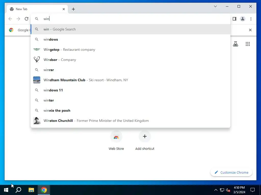Image resolution: width=261 pixels, height=195 pixels.
Task: Open the Windows Start menu
Action: 6,190
